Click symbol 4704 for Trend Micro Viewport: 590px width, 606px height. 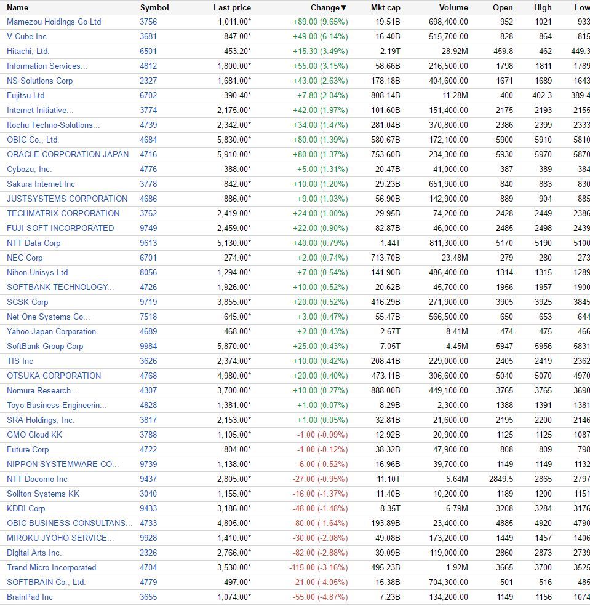148,567
